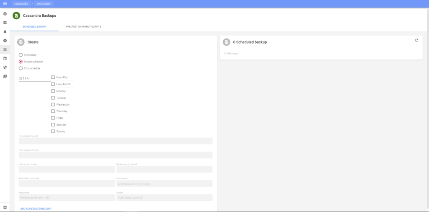Click the Add tables optional field
The height and width of the screenshot is (212, 429).
click(x=67, y=184)
